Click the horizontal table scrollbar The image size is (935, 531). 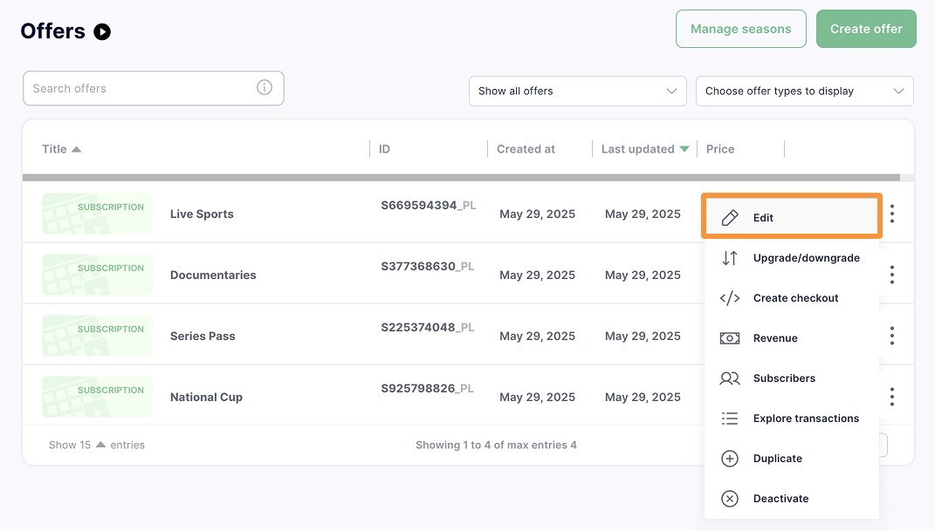coord(461,177)
